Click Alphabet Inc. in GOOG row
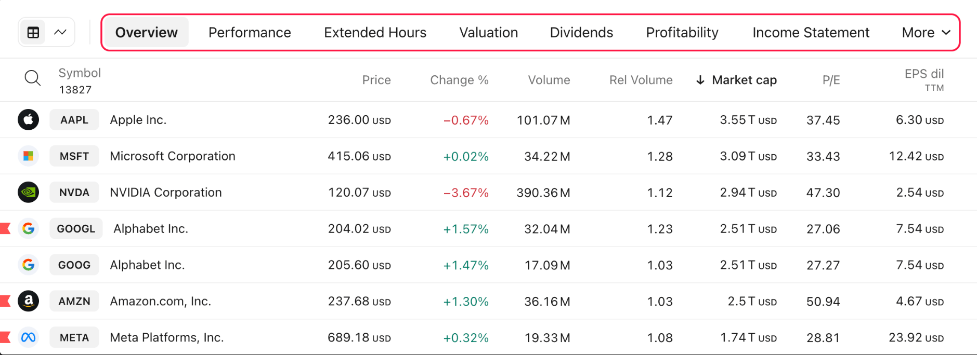The height and width of the screenshot is (355, 977). coord(147,265)
